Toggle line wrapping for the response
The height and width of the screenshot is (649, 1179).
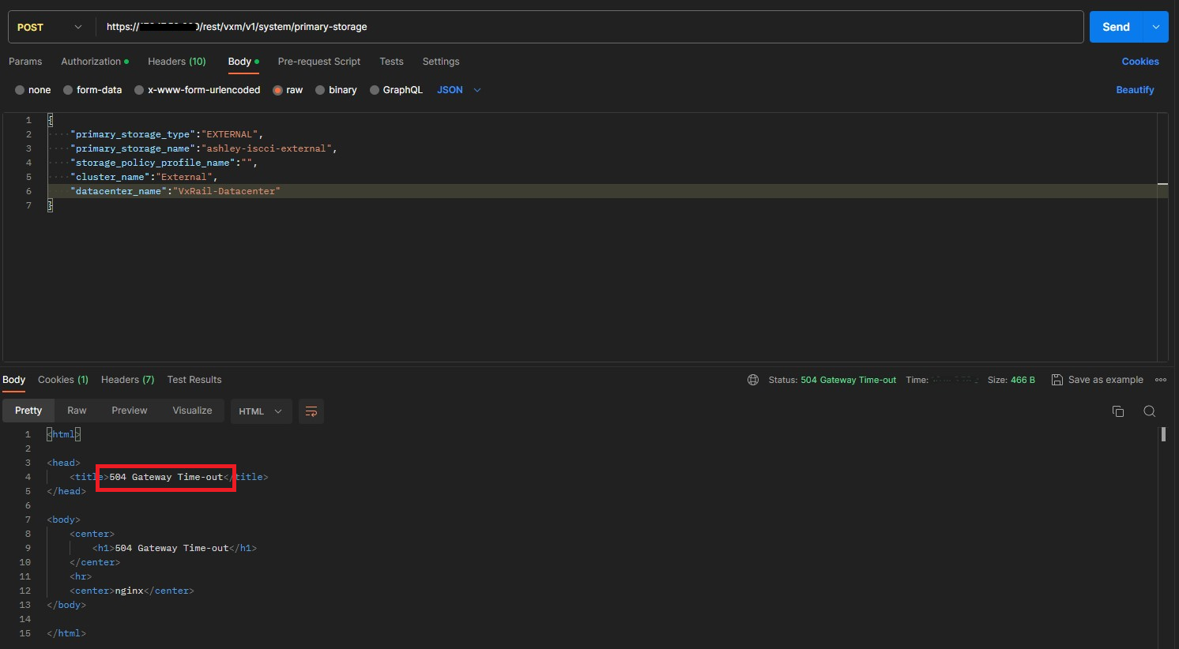click(311, 411)
